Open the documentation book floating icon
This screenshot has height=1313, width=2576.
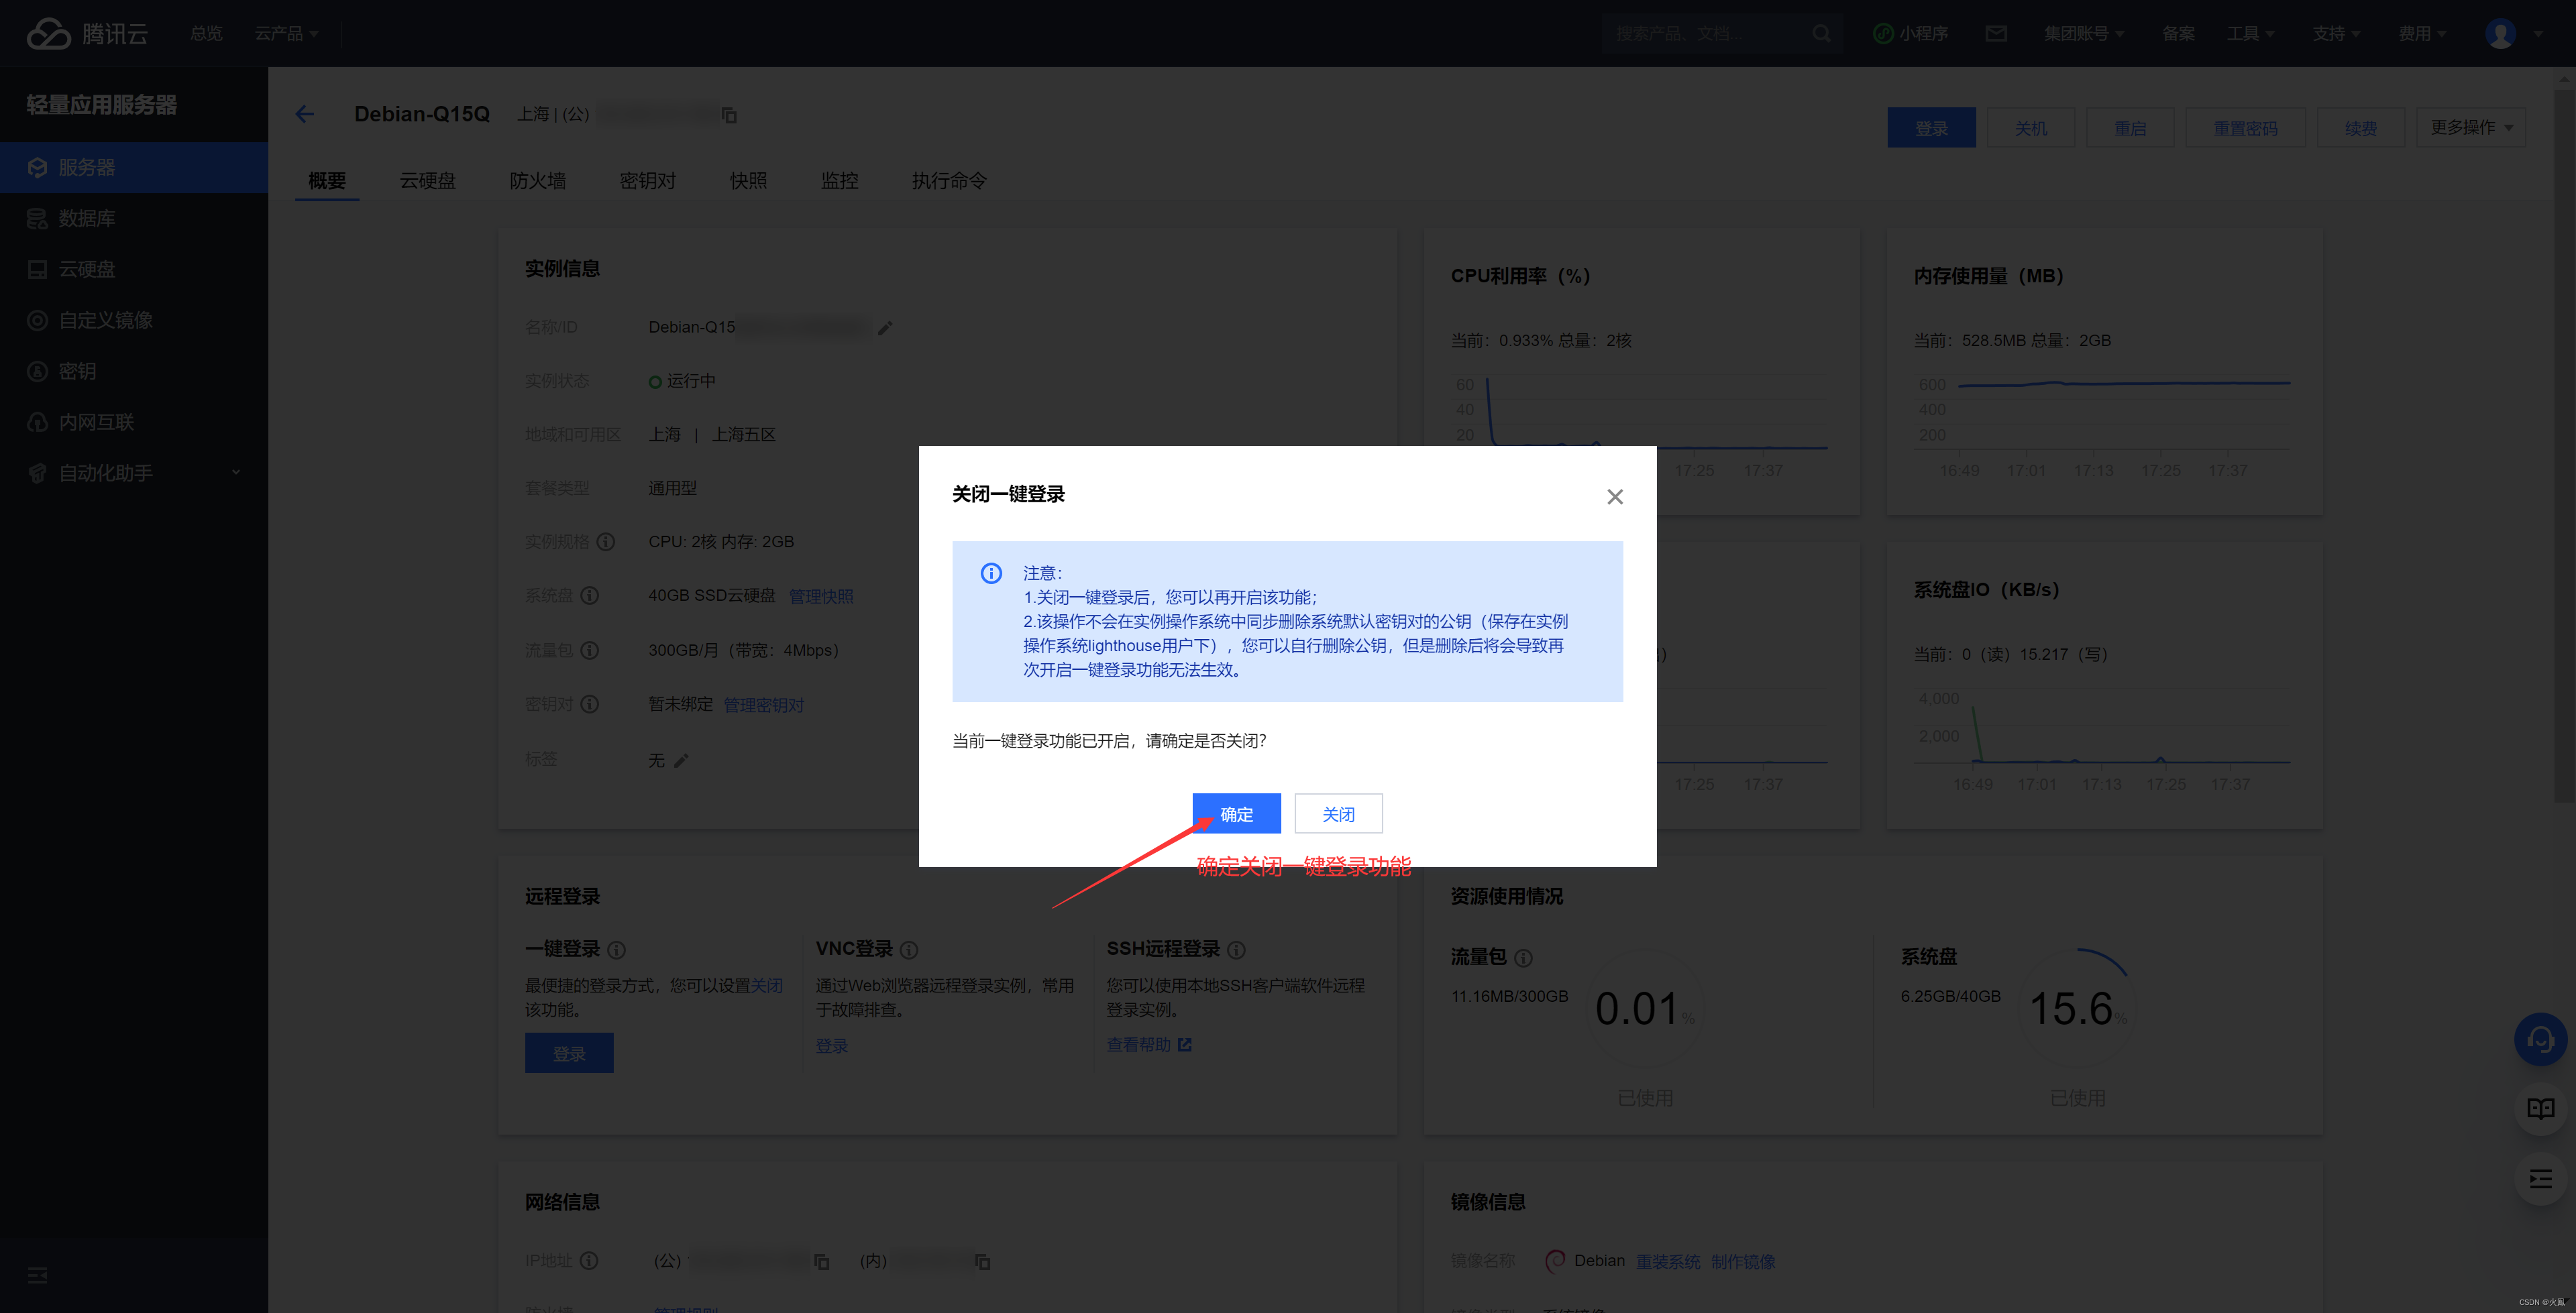tap(2540, 1109)
